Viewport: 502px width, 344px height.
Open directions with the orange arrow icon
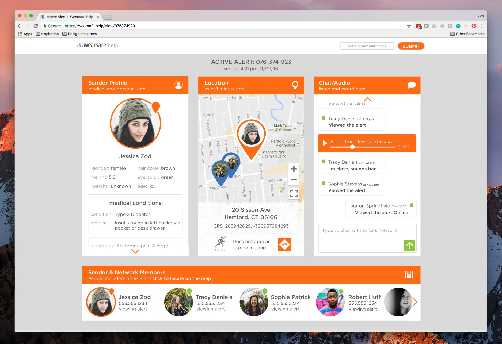click(x=284, y=244)
